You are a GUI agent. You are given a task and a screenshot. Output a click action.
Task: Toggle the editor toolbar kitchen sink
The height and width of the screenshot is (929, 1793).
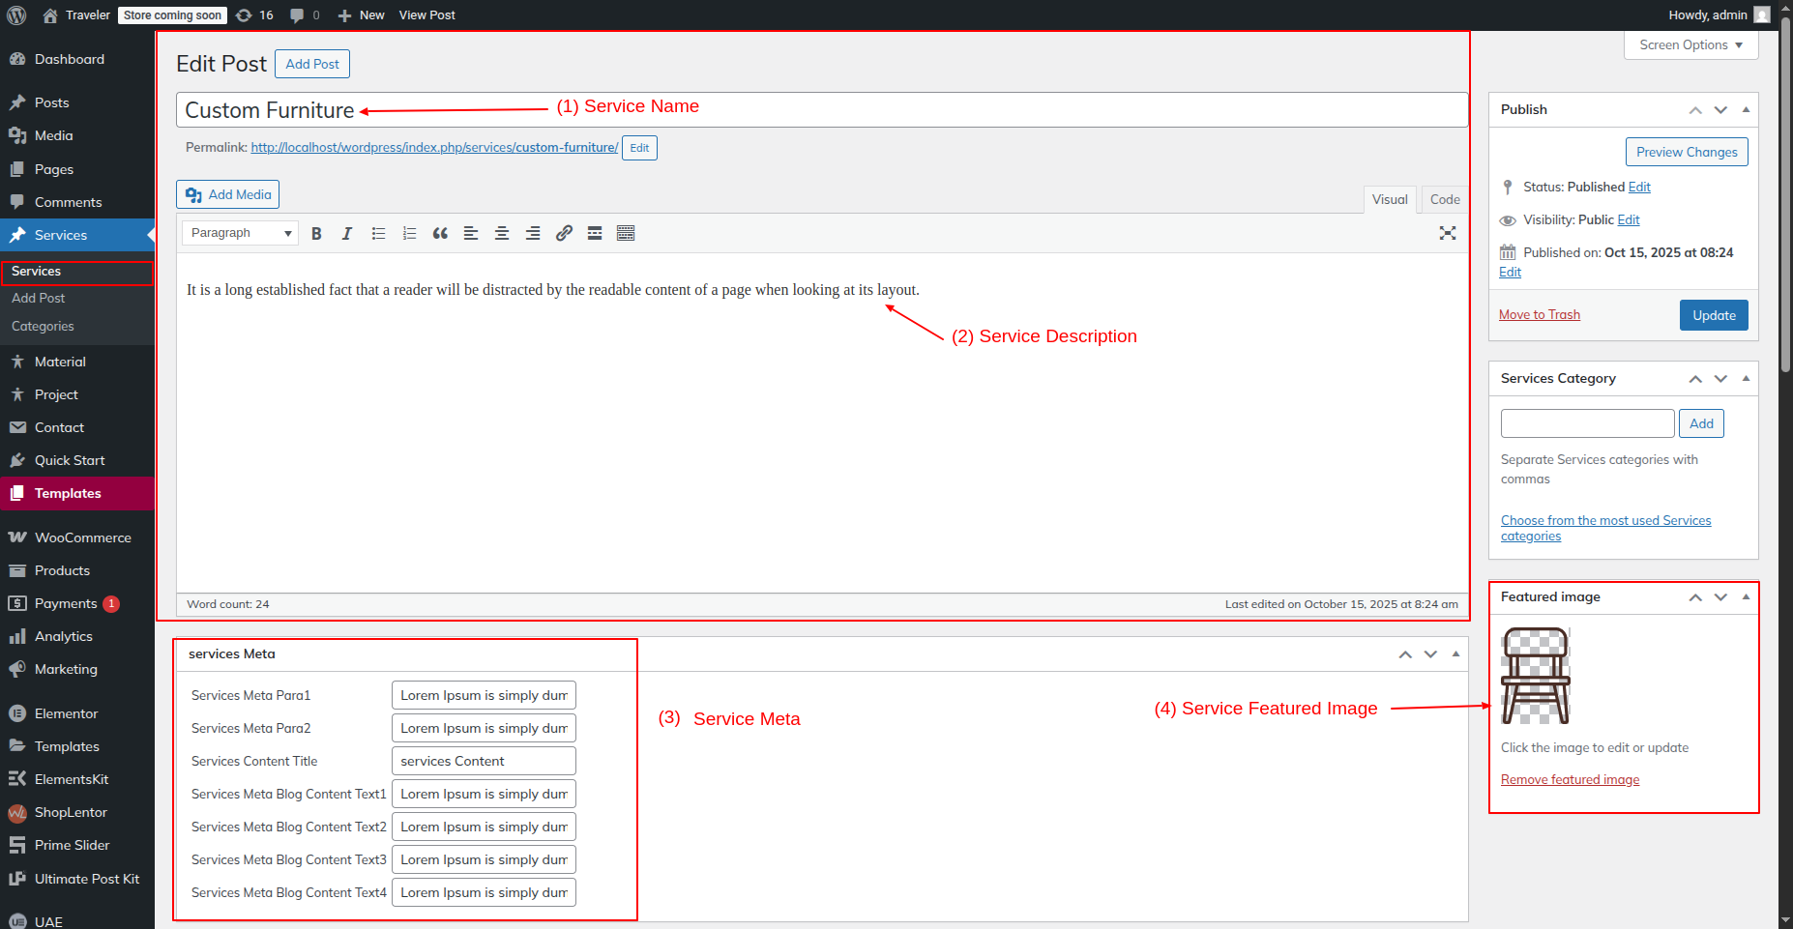[626, 233]
